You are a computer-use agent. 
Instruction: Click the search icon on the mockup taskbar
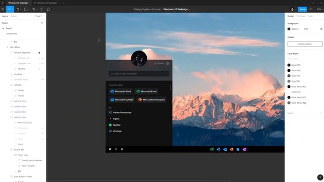click(116, 149)
